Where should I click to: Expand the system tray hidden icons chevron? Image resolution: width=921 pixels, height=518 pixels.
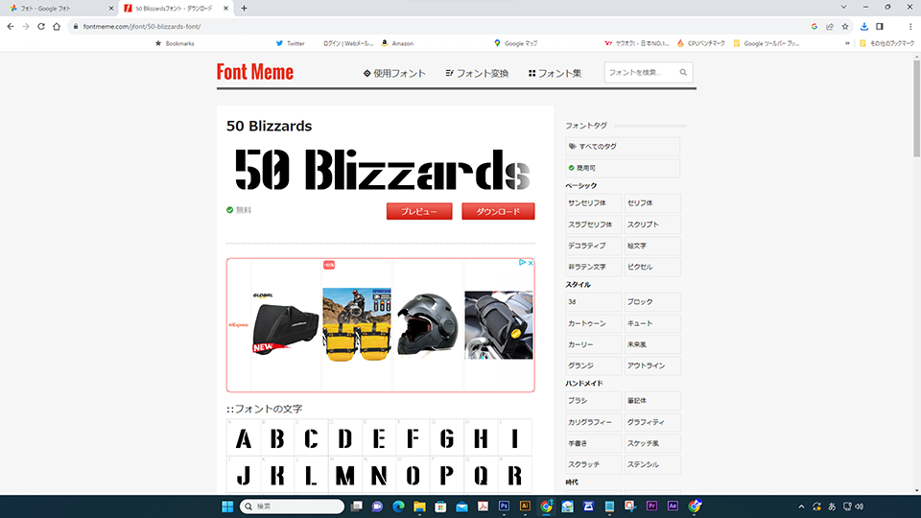[801, 506]
